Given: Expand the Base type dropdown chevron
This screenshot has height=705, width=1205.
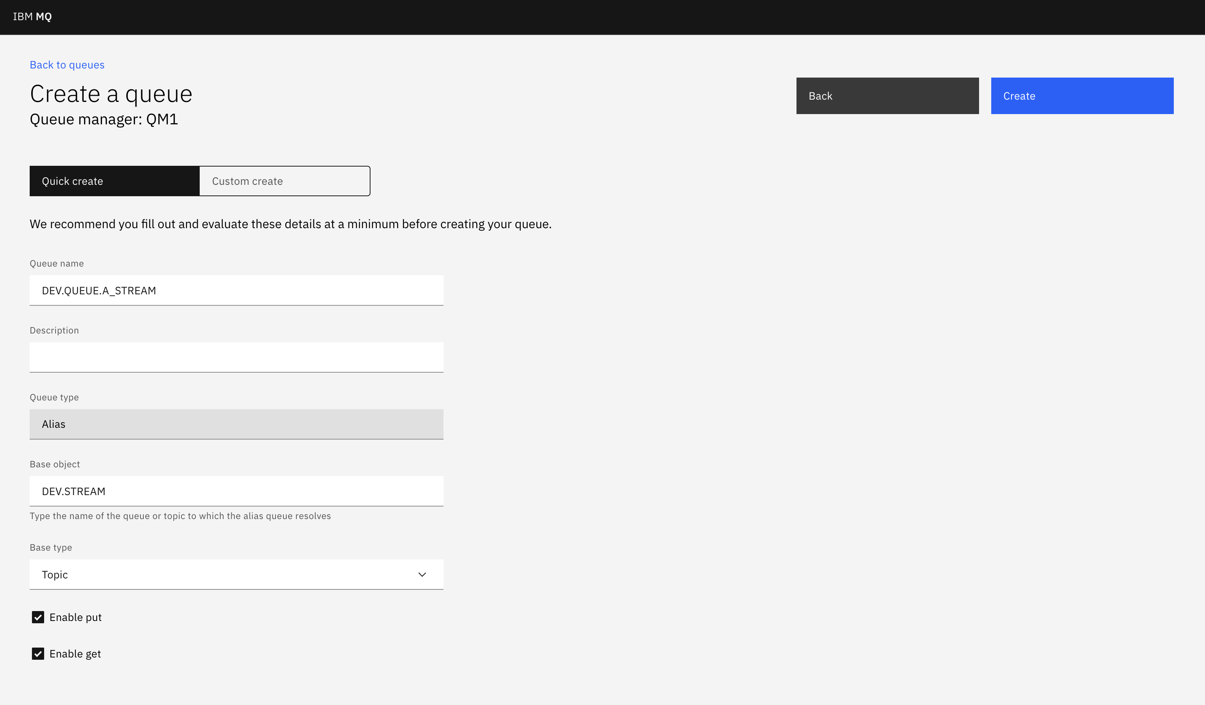Looking at the screenshot, I should click(x=422, y=574).
